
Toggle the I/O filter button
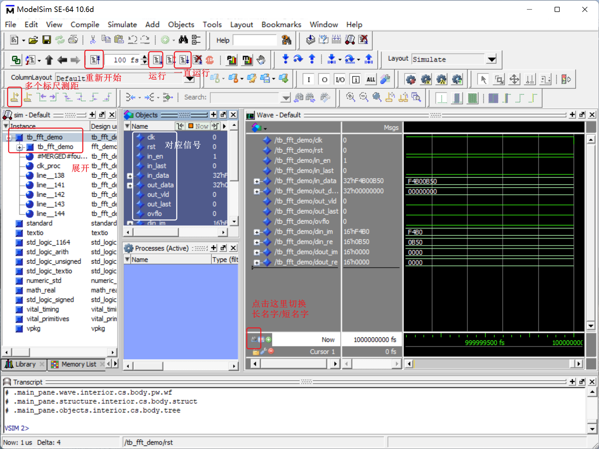pos(340,80)
